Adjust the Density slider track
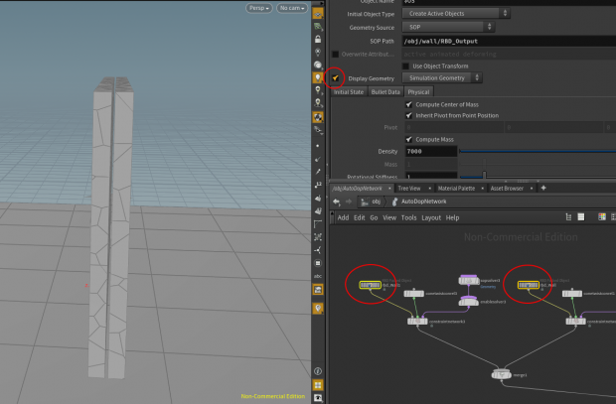616x404 pixels. point(538,151)
